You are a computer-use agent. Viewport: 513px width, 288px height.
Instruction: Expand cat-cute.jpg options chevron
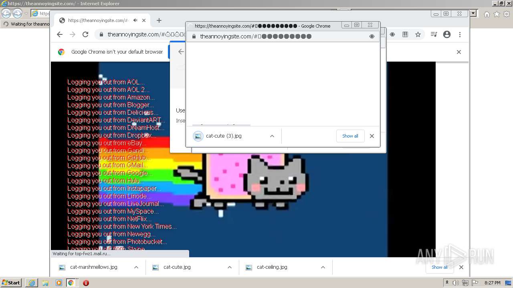pyautogui.click(x=230, y=267)
